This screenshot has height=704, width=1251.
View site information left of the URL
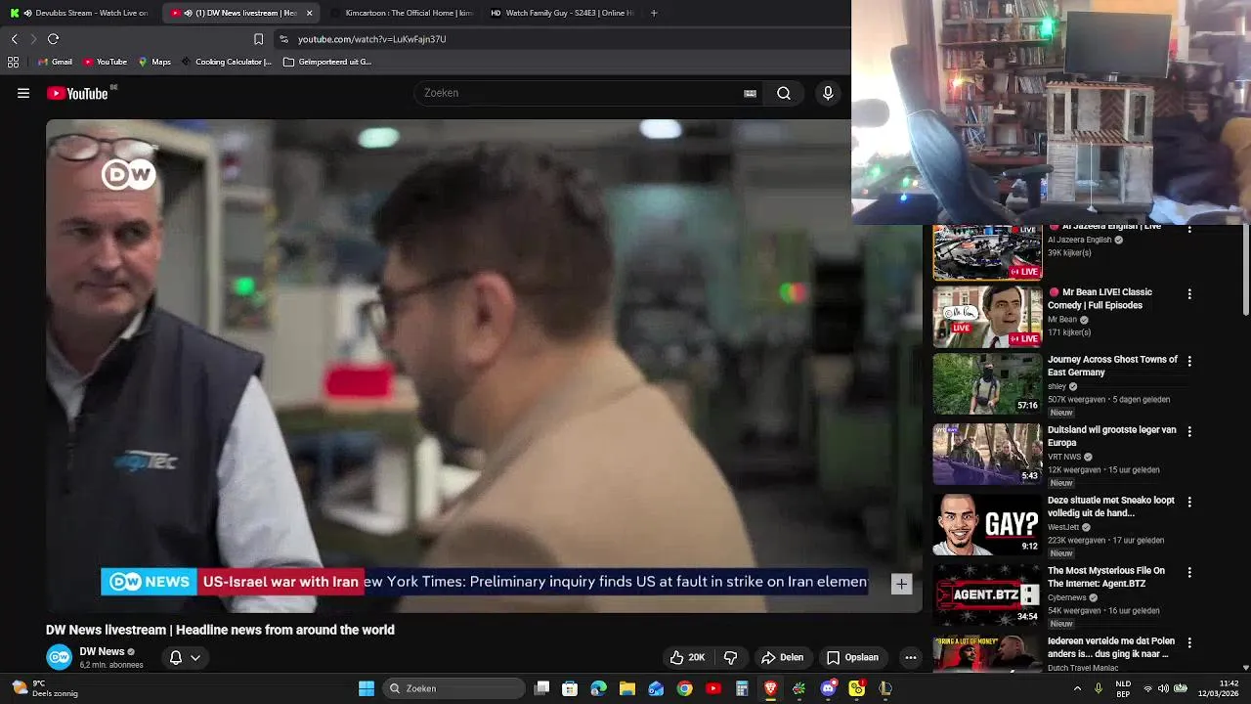[283, 39]
